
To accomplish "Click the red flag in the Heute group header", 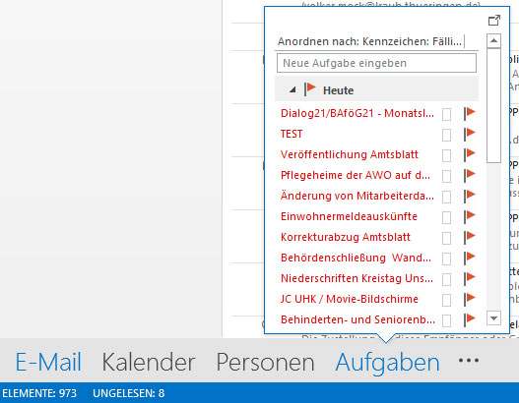I will coord(310,89).
